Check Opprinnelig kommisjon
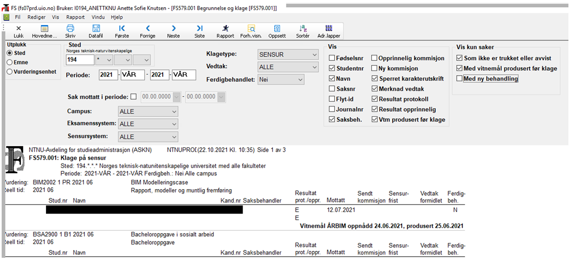570x260 pixels. point(374,58)
